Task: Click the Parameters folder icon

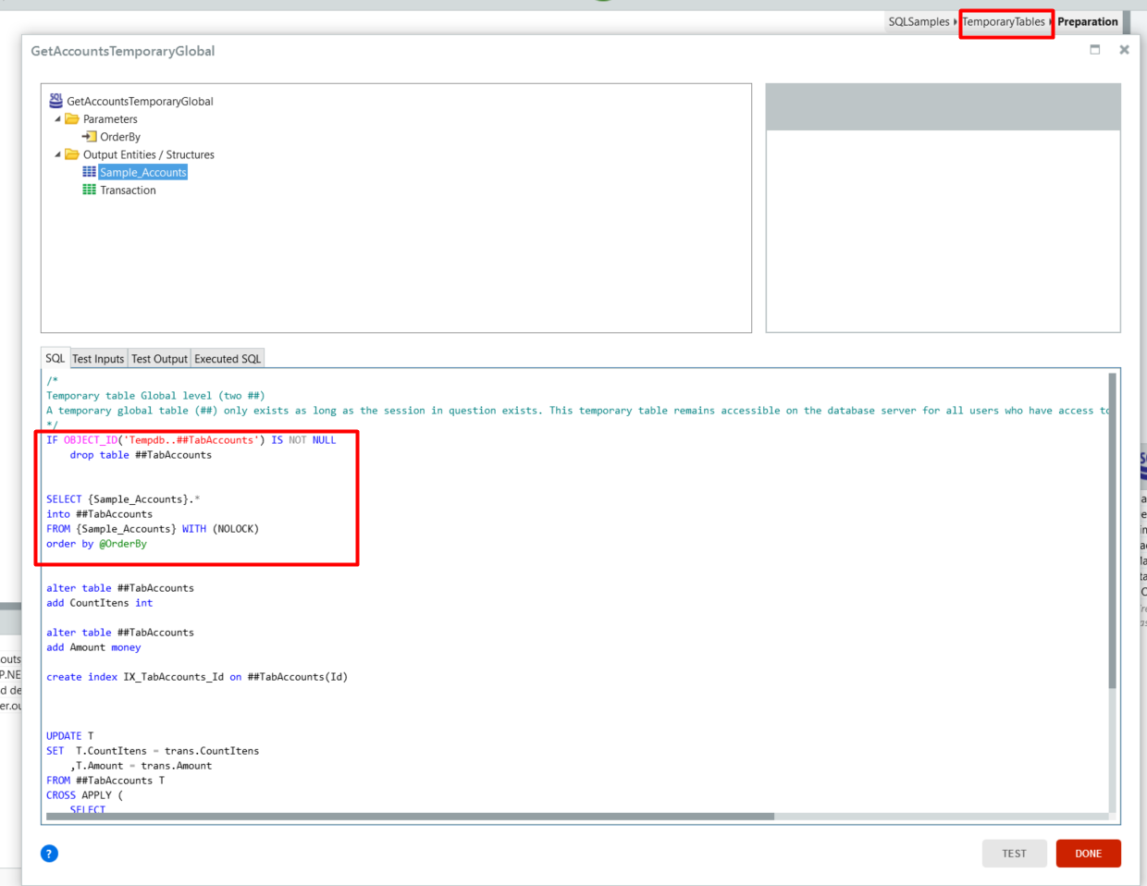Action: tap(71, 119)
